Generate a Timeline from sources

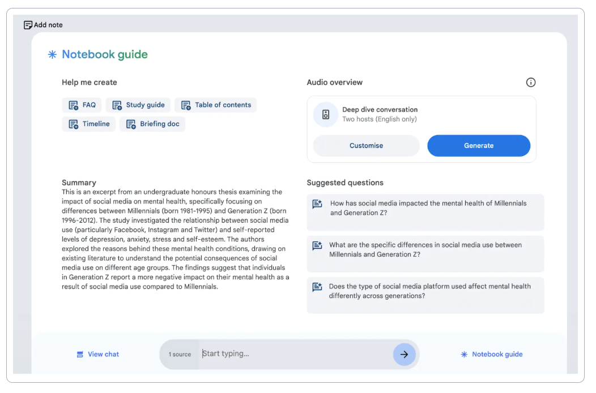click(88, 123)
